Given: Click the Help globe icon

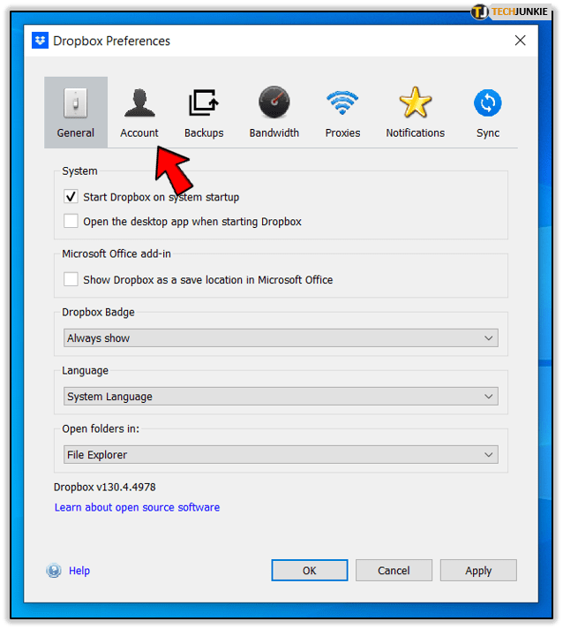Looking at the screenshot, I should (x=54, y=571).
